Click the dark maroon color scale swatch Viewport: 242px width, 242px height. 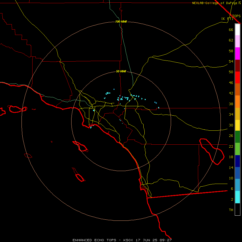click(x=237, y=65)
